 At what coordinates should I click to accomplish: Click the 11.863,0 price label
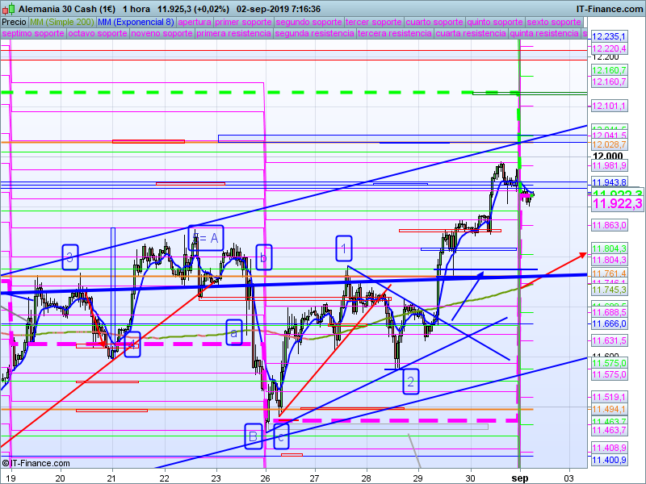pos(609,225)
